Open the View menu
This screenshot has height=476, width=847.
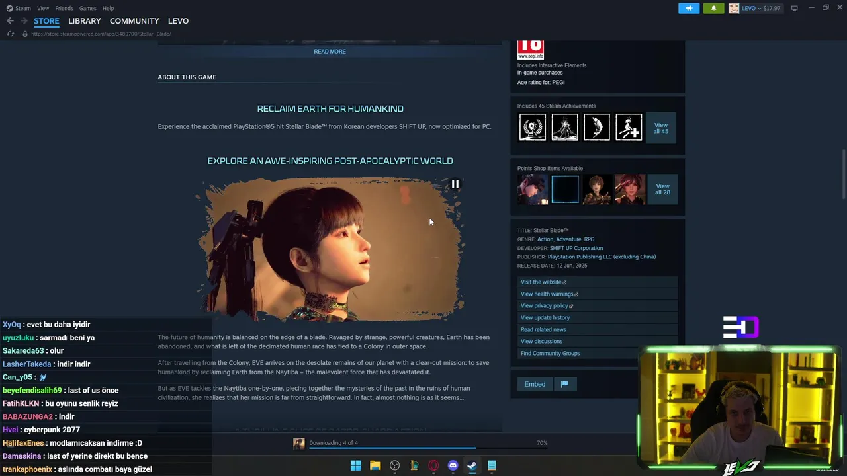[x=43, y=8]
